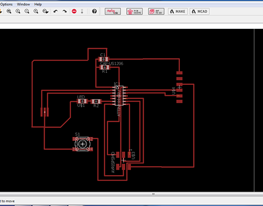Click pad 3 of switch S1
This screenshot has height=206, width=263.
(x=74, y=149)
